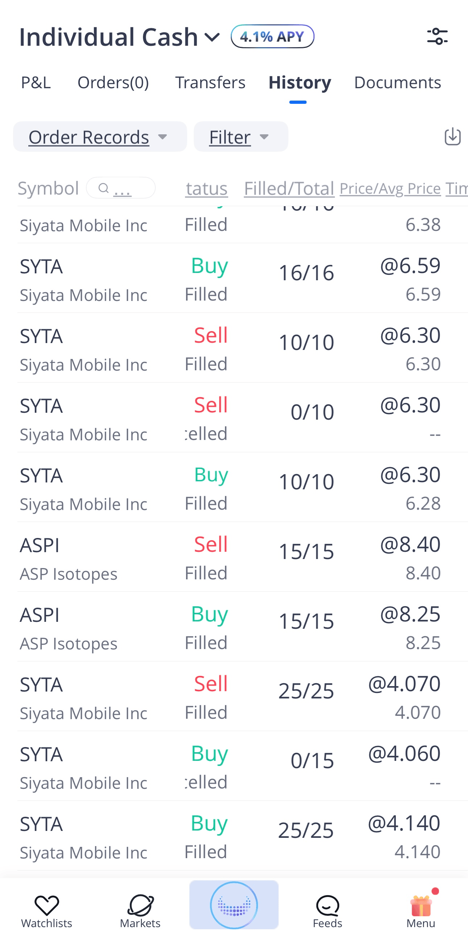Sort by Filled/Total column header
Screen dimensions: 468x946
click(289, 188)
